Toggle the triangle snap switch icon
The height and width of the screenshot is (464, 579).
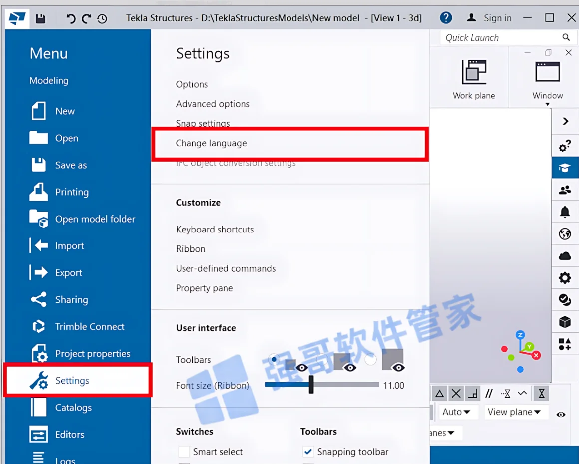tap(439, 394)
